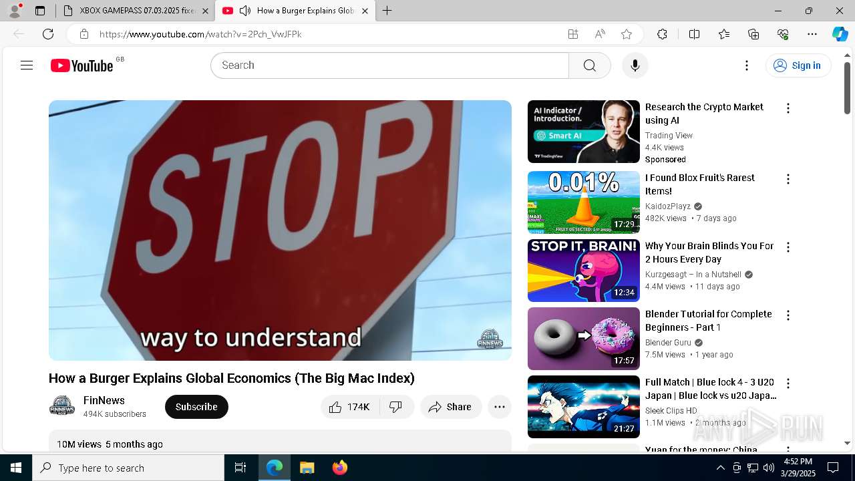
Task: Open Blue lock match thumbnail
Action: (x=584, y=407)
